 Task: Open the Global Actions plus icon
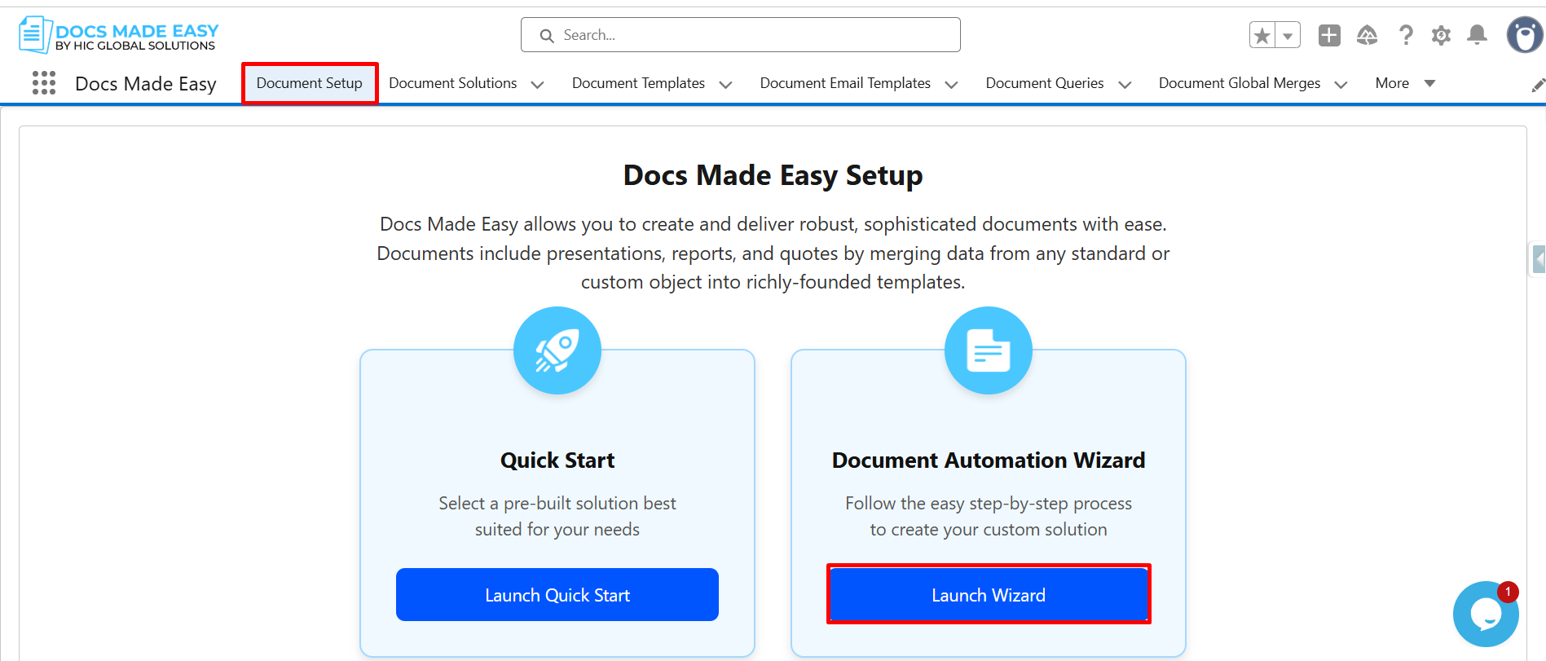(1329, 35)
